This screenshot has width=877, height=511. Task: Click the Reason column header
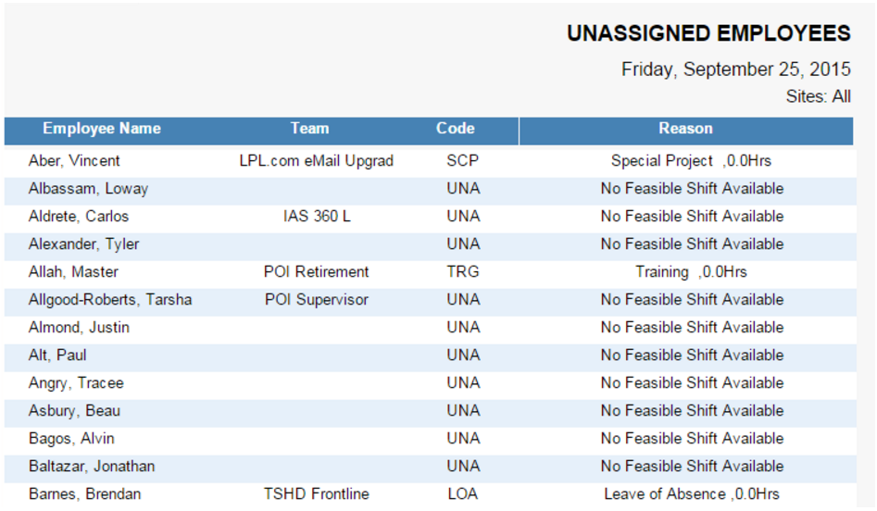(x=685, y=129)
